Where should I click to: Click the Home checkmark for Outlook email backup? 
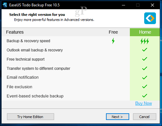[x=144, y=50]
